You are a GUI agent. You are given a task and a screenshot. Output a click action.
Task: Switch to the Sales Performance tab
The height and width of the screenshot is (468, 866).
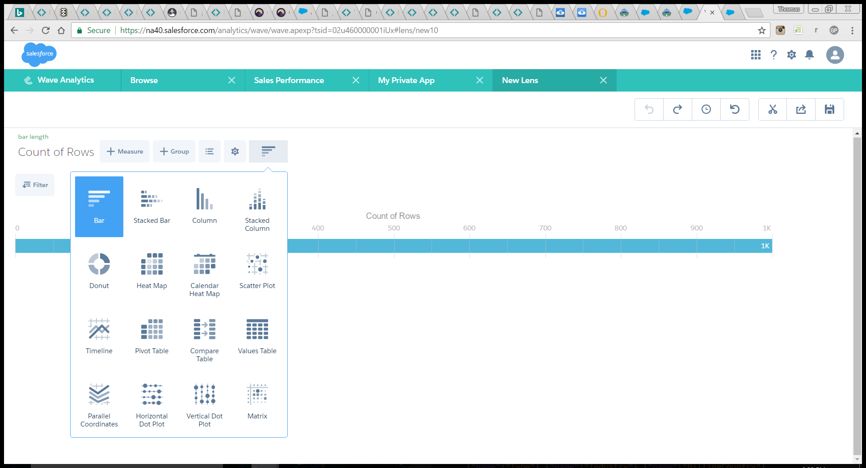pos(289,80)
